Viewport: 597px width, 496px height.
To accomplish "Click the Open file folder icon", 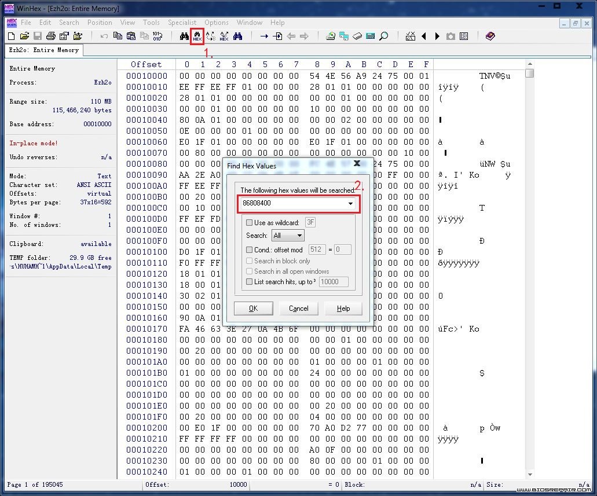I will [24, 36].
